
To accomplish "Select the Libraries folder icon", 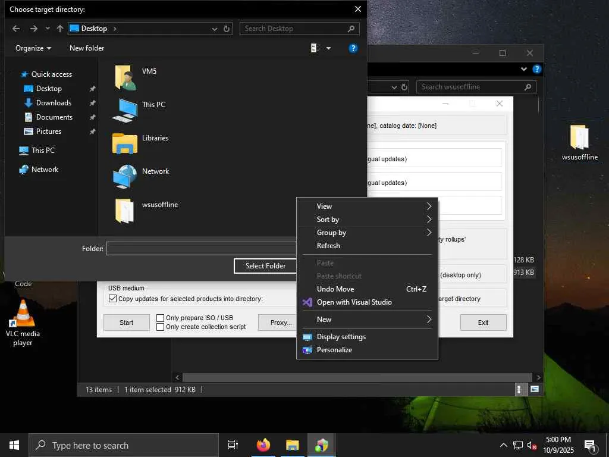I will coord(125,144).
